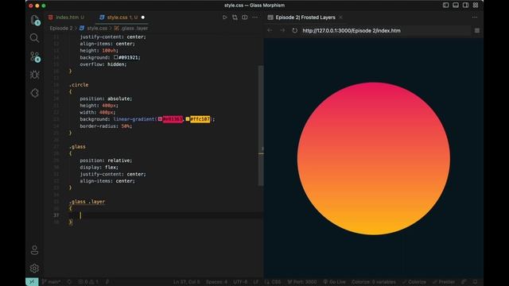Click the .circle selector text
Viewport: 509px width, 286px height.
point(79,85)
